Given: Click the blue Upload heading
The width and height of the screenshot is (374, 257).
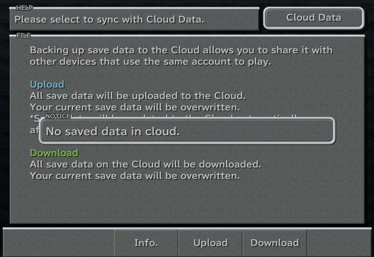Looking at the screenshot, I should point(47,84).
